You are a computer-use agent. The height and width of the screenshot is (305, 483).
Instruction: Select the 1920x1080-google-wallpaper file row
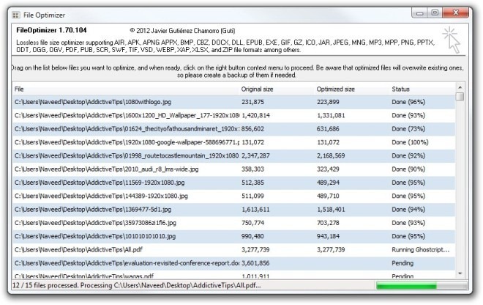[233, 142]
